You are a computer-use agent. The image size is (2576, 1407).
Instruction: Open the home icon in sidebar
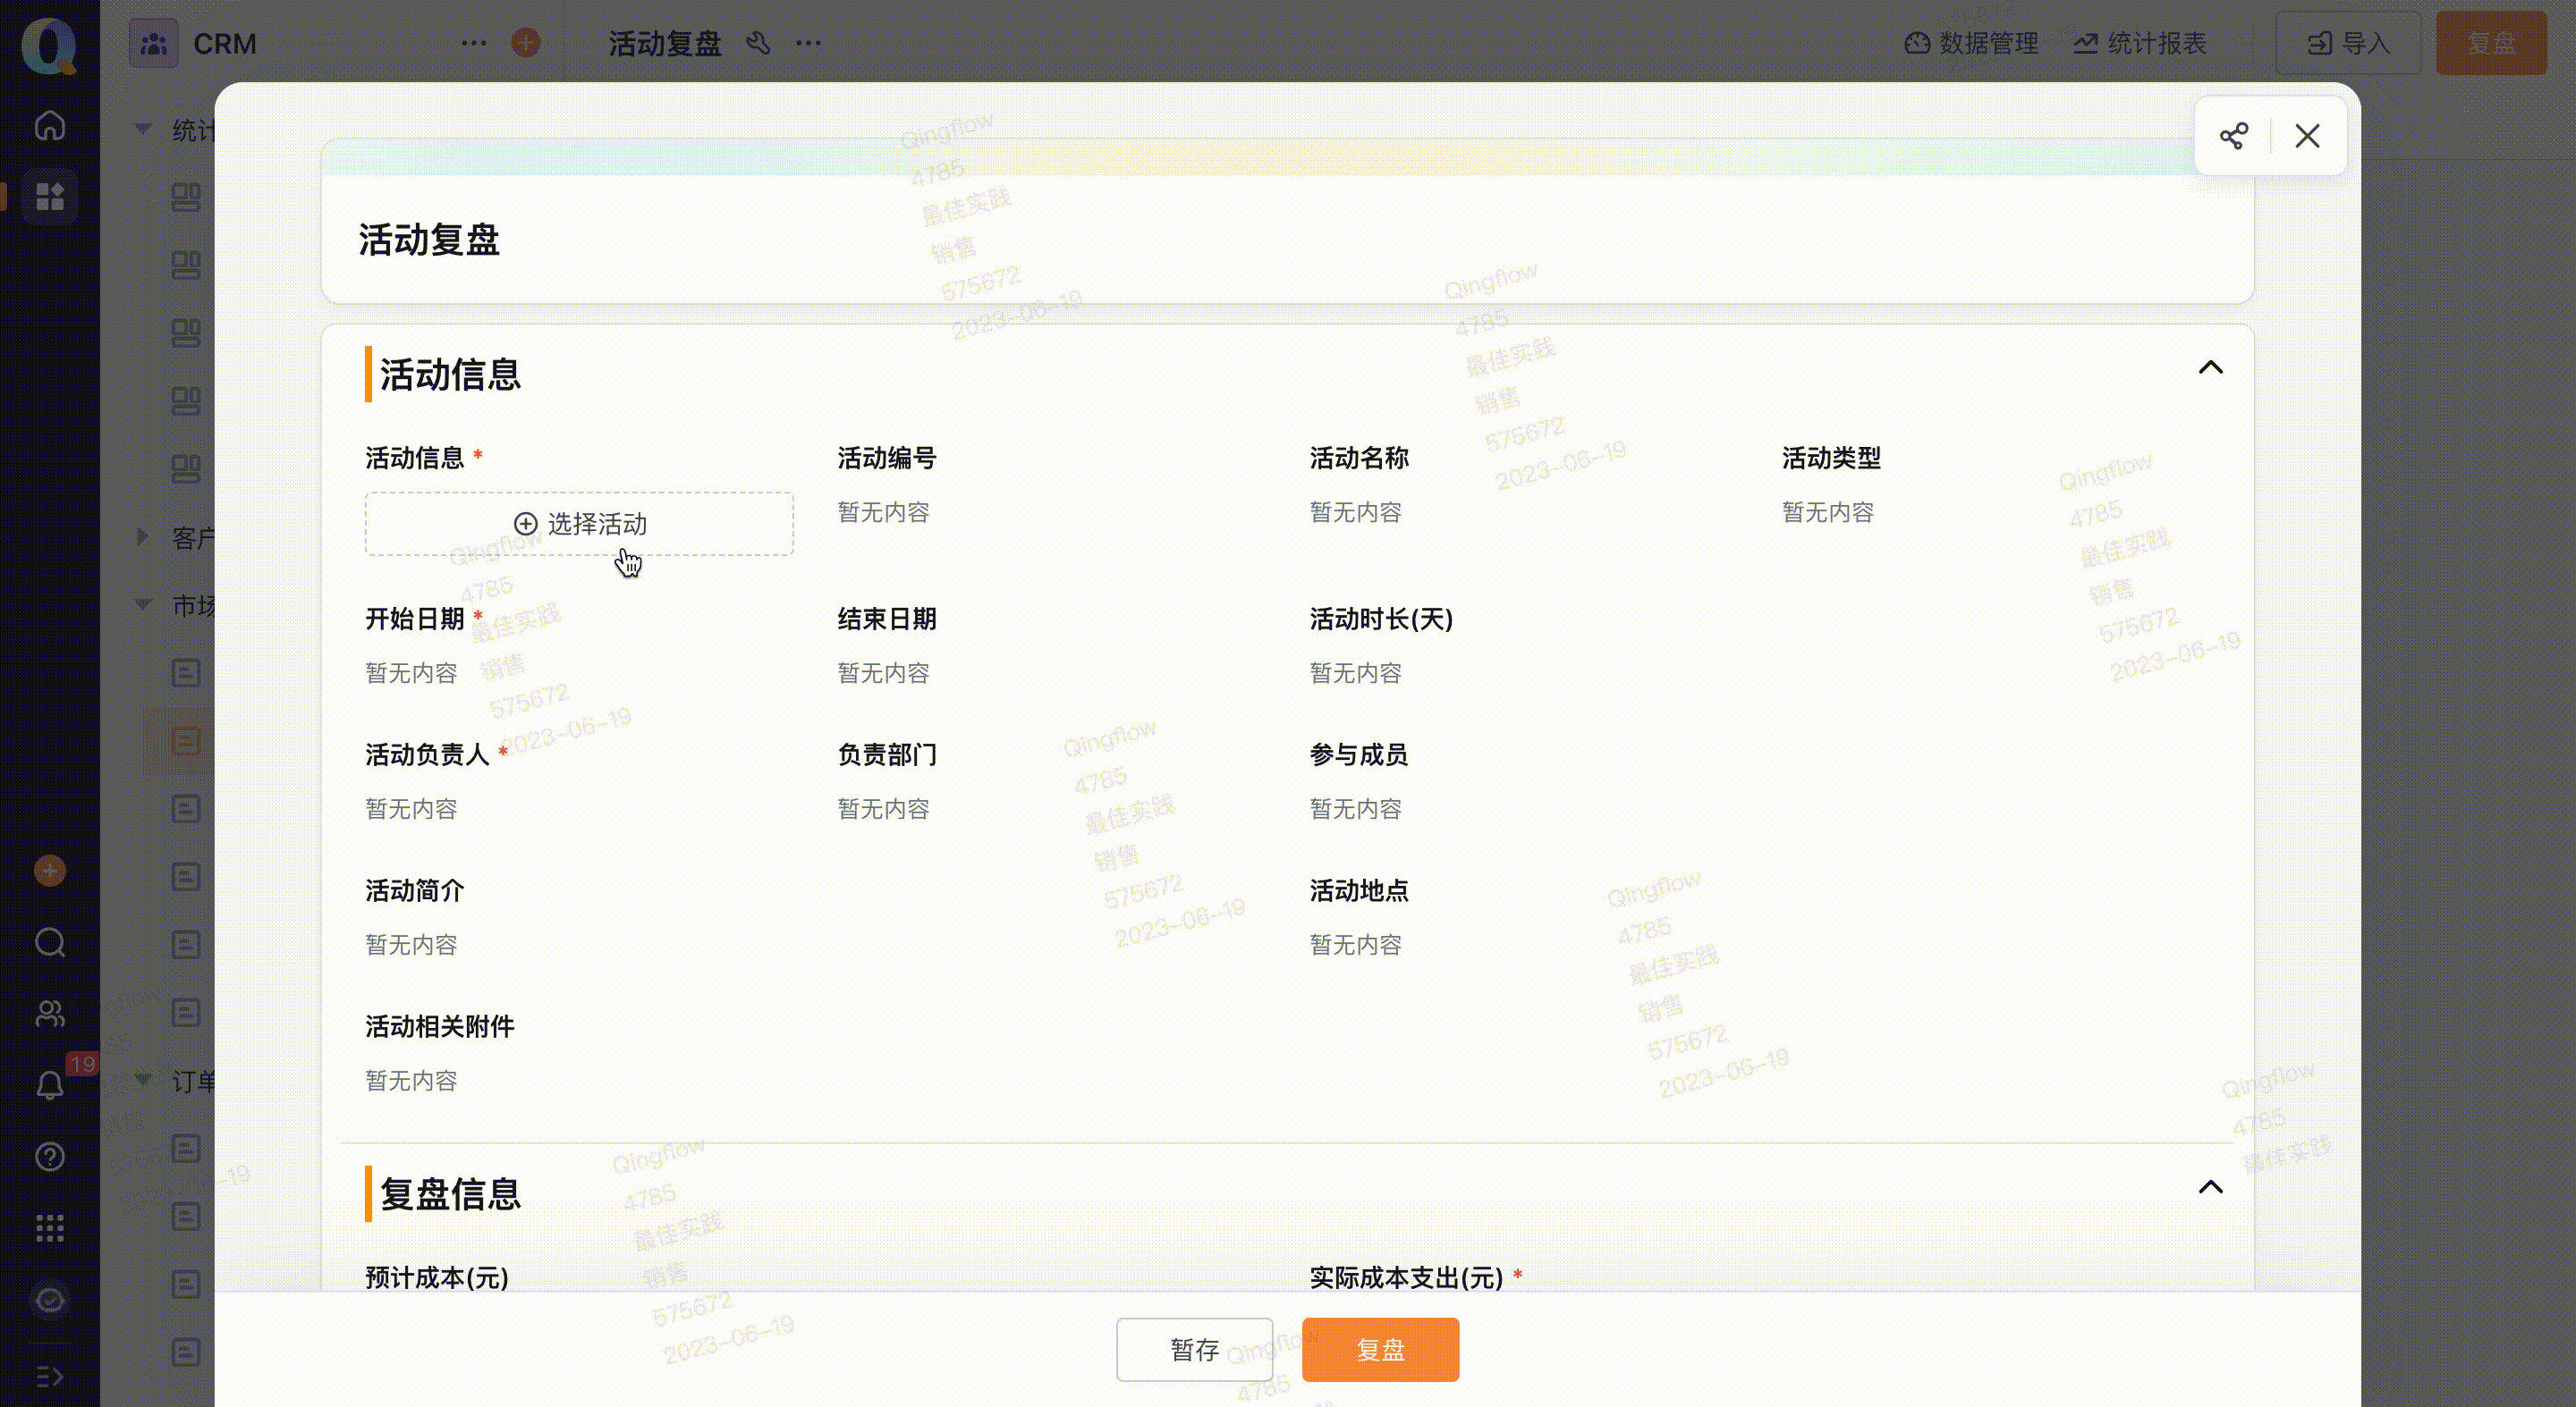pos(50,126)
